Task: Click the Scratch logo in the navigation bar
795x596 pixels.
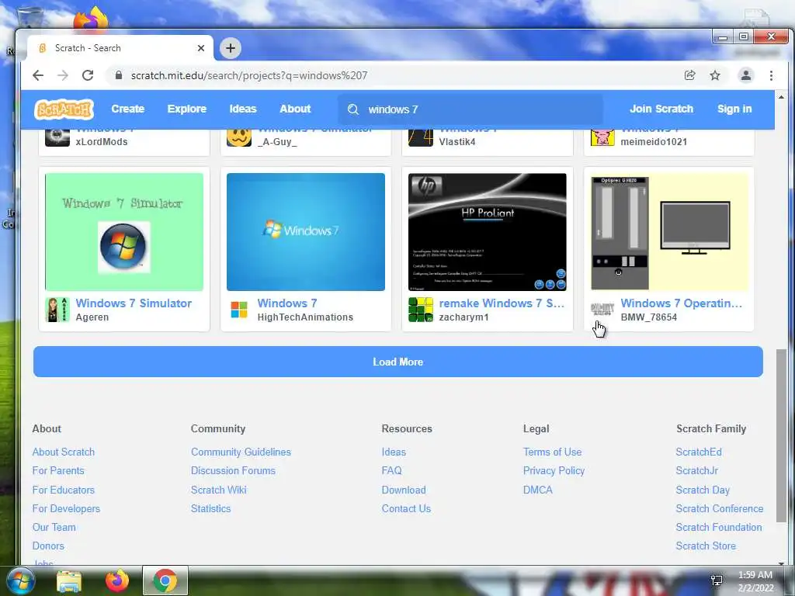Action: [64, 109]
